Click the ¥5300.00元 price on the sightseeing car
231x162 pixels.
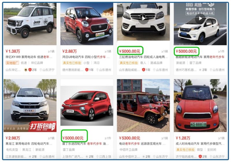129,138
